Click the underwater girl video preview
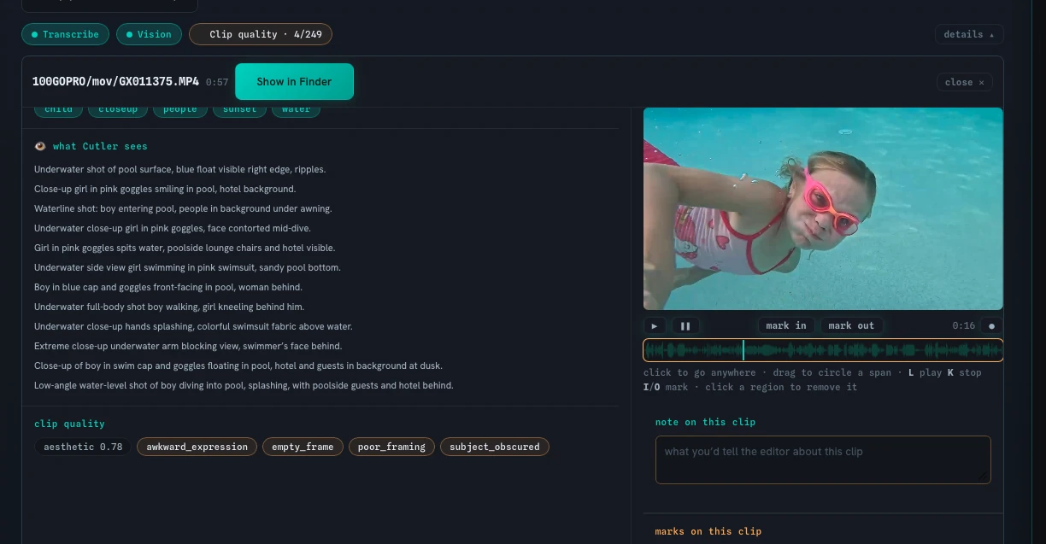 (823, 208)
